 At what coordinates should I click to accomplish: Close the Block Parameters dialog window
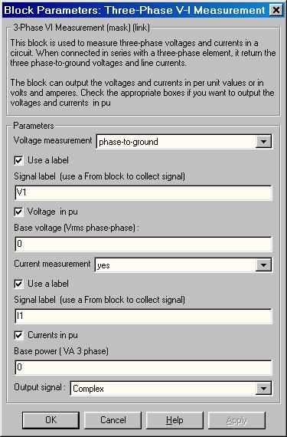coord(276,10)
